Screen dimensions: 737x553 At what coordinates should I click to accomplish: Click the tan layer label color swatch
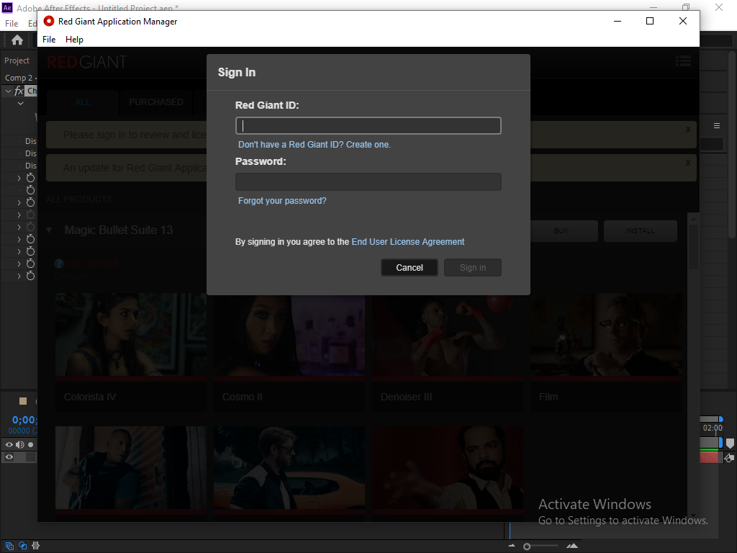pyautogui.click(x=22, y=401)
